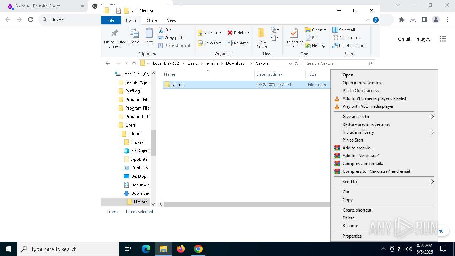
Task: Open recent locations dropdown arrow
Action: pos(127,63)
